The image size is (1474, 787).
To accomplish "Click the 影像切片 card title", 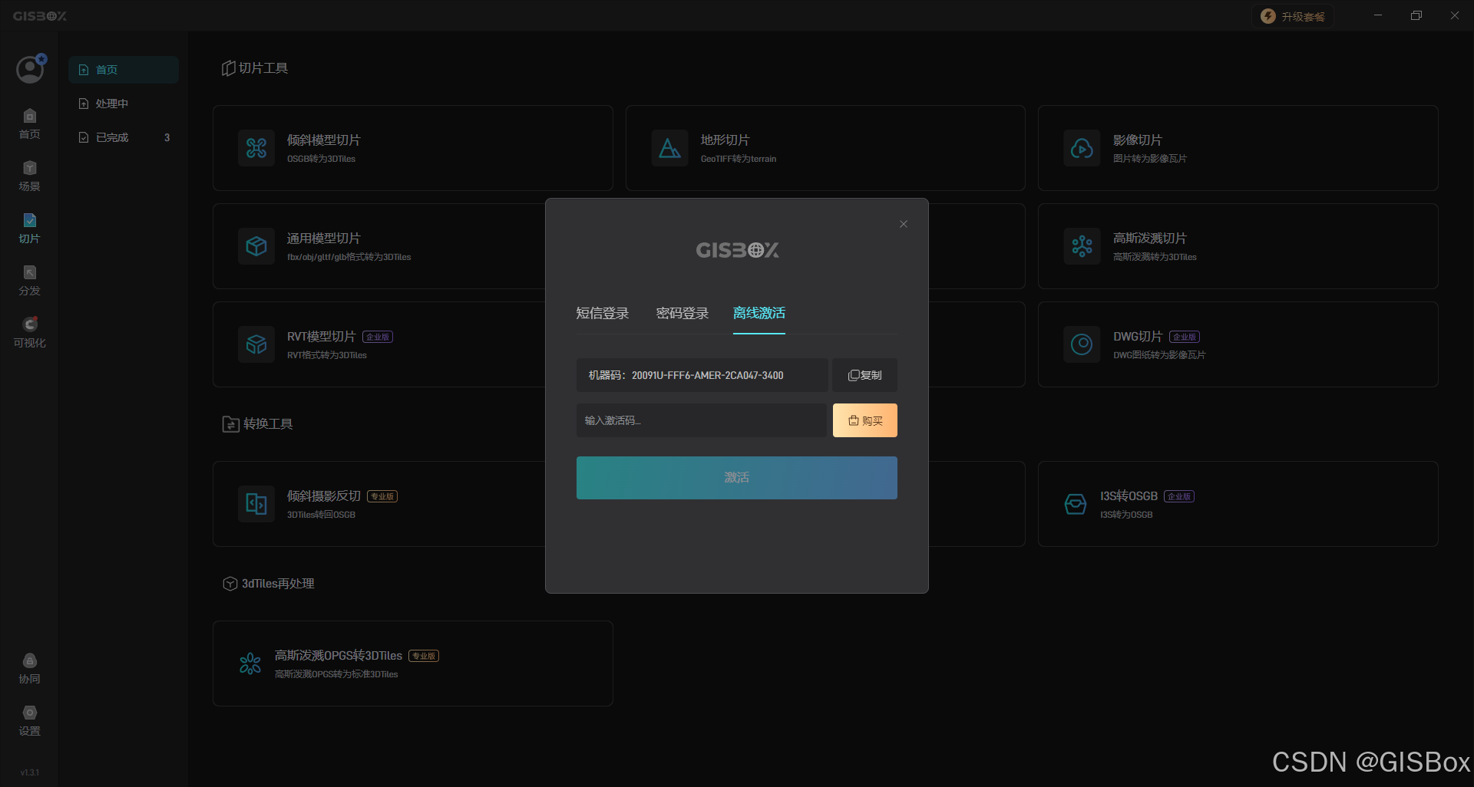I will [x=1138, y=140].
